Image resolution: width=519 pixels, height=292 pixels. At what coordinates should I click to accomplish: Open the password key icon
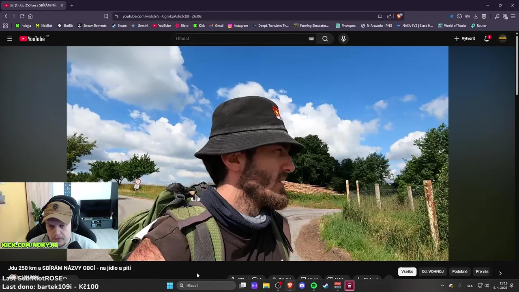[468, 16]
